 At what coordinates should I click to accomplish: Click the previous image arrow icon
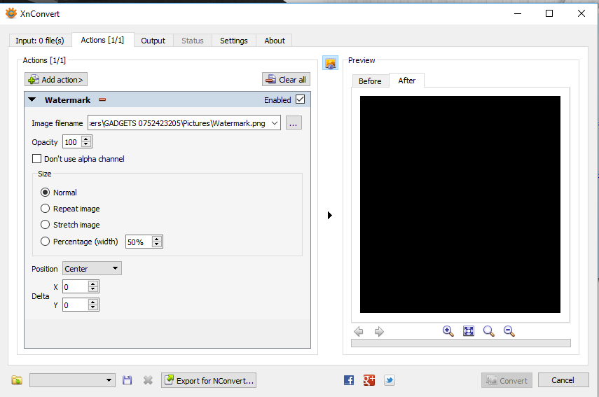coord(358,331)
